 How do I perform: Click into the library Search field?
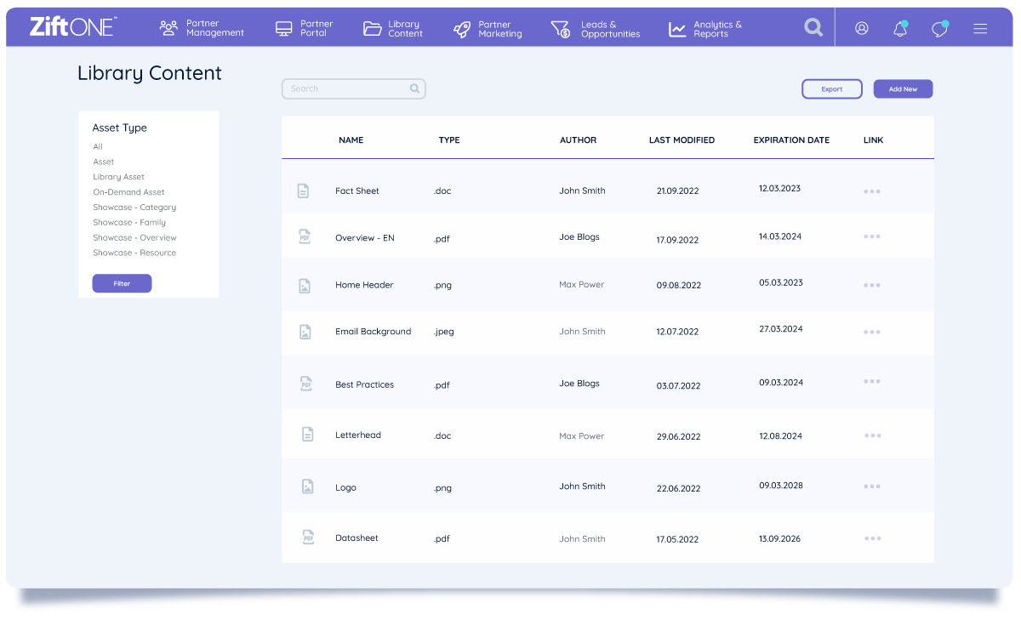point(347,88)
